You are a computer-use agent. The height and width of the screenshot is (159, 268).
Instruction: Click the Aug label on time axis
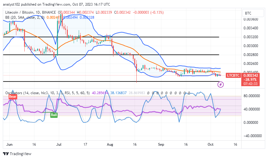point(110,144)
